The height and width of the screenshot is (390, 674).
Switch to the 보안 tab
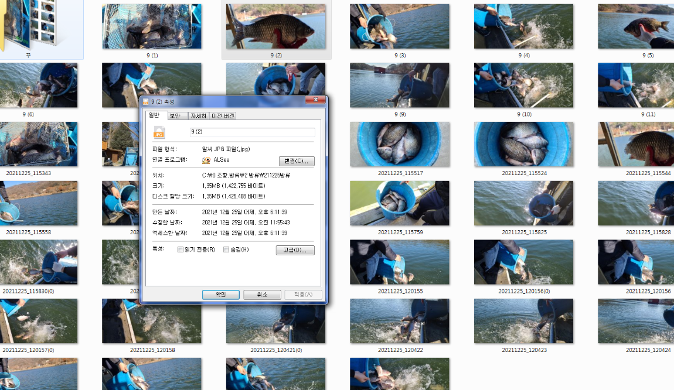tap(176, 115)
